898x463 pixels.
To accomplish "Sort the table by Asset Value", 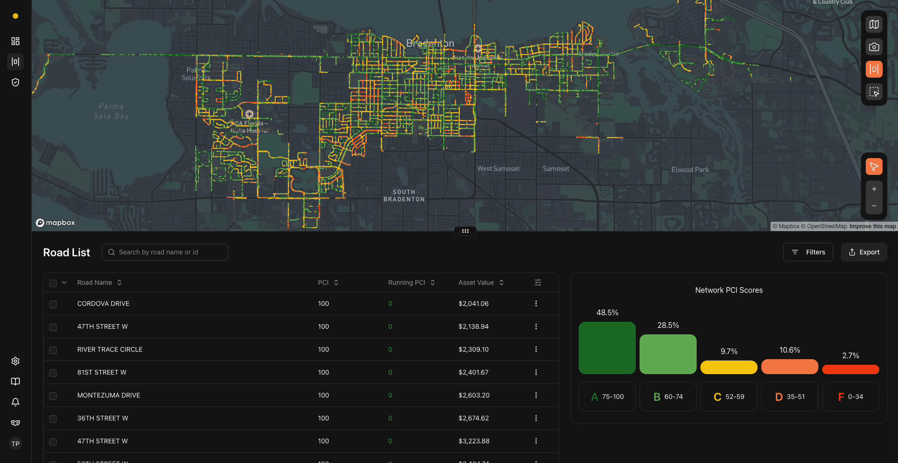I will 501,282.
